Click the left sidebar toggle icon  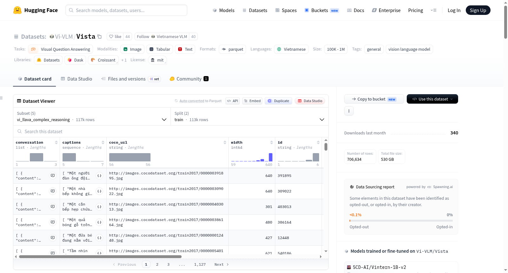(x=1, y=98)
